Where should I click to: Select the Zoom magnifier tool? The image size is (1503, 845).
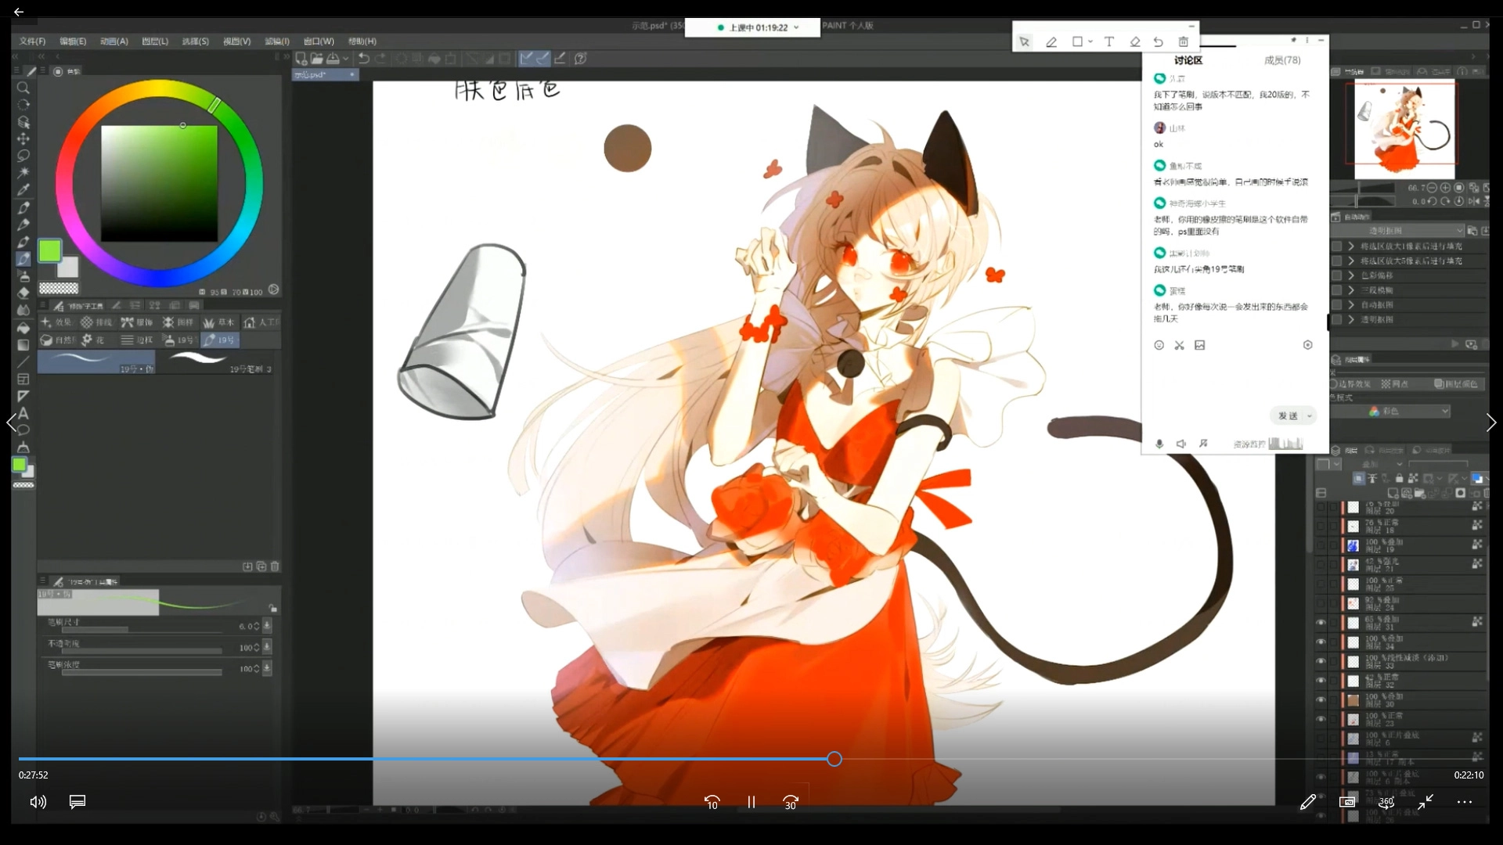pyautogui.click(x=23, y=88)
